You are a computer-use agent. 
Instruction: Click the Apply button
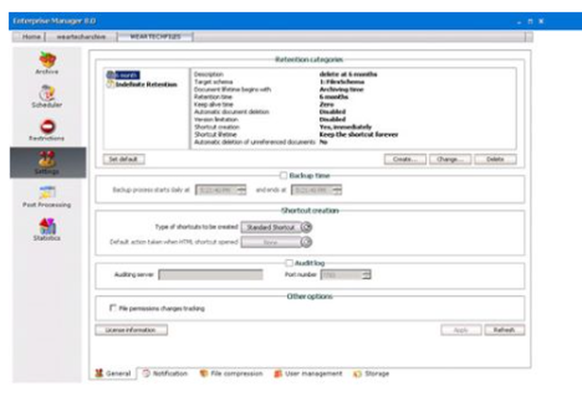461,330
